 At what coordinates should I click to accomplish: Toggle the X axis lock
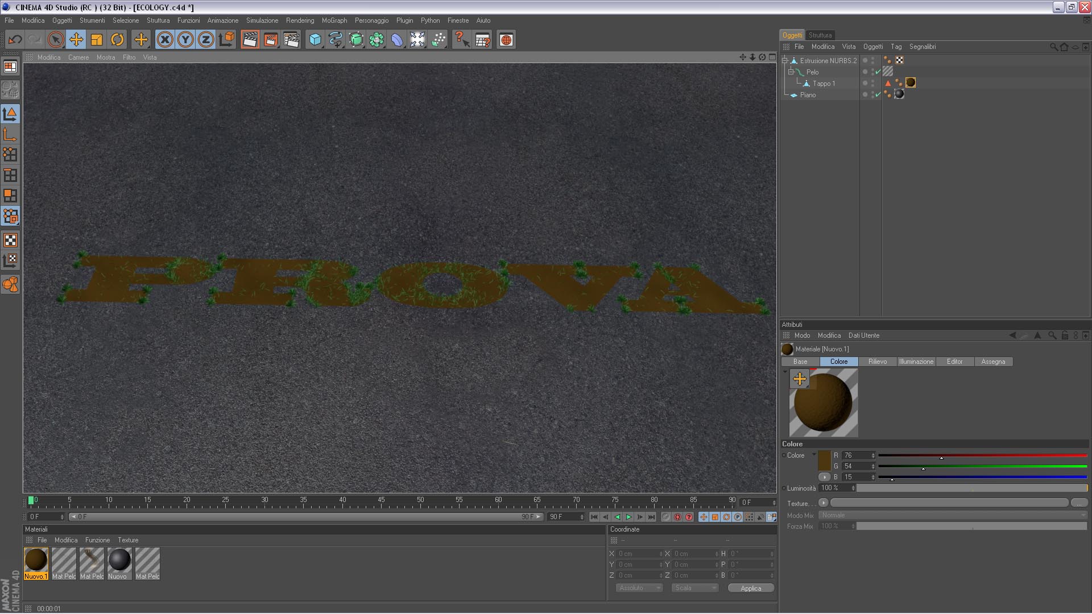coord(165,40)
